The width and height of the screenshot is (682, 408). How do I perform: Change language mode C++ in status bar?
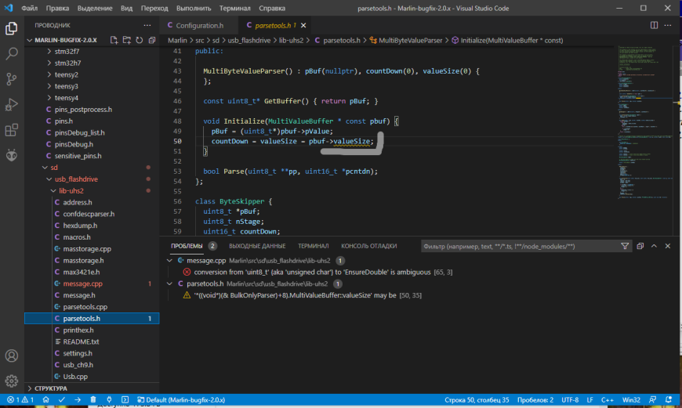(608, 399)
